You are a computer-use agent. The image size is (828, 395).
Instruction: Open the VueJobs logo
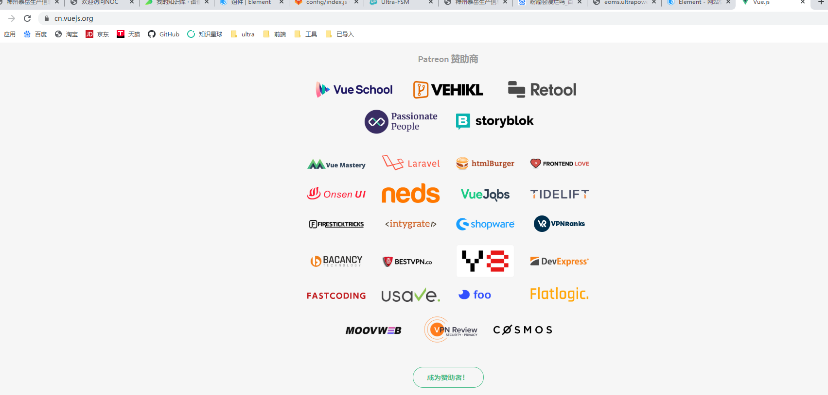(485, 194)
